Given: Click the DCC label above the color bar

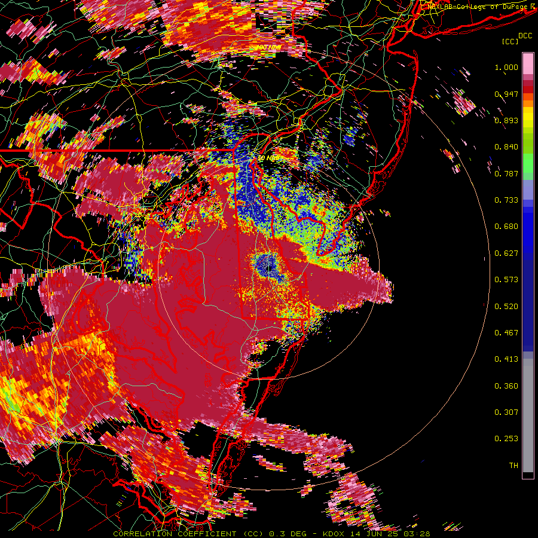Looking at the screenshot, I should pyautogui.click(x=525, y=36).
